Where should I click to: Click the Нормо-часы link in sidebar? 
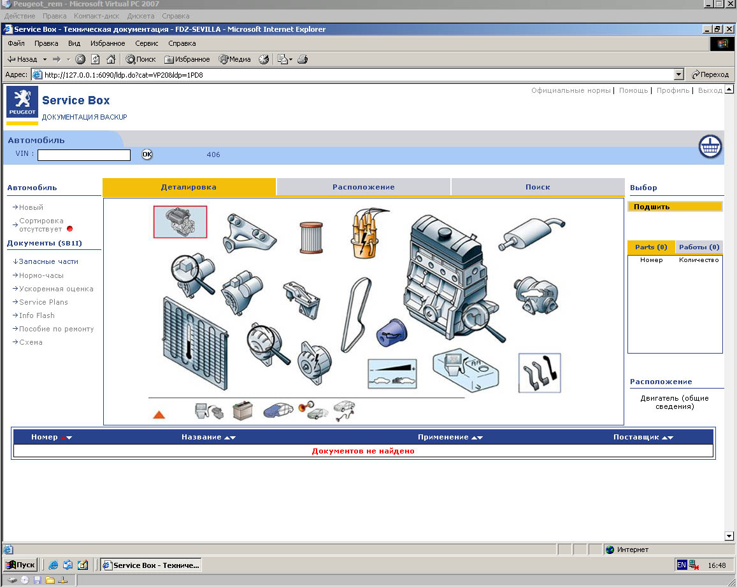[x=41, y=275]
